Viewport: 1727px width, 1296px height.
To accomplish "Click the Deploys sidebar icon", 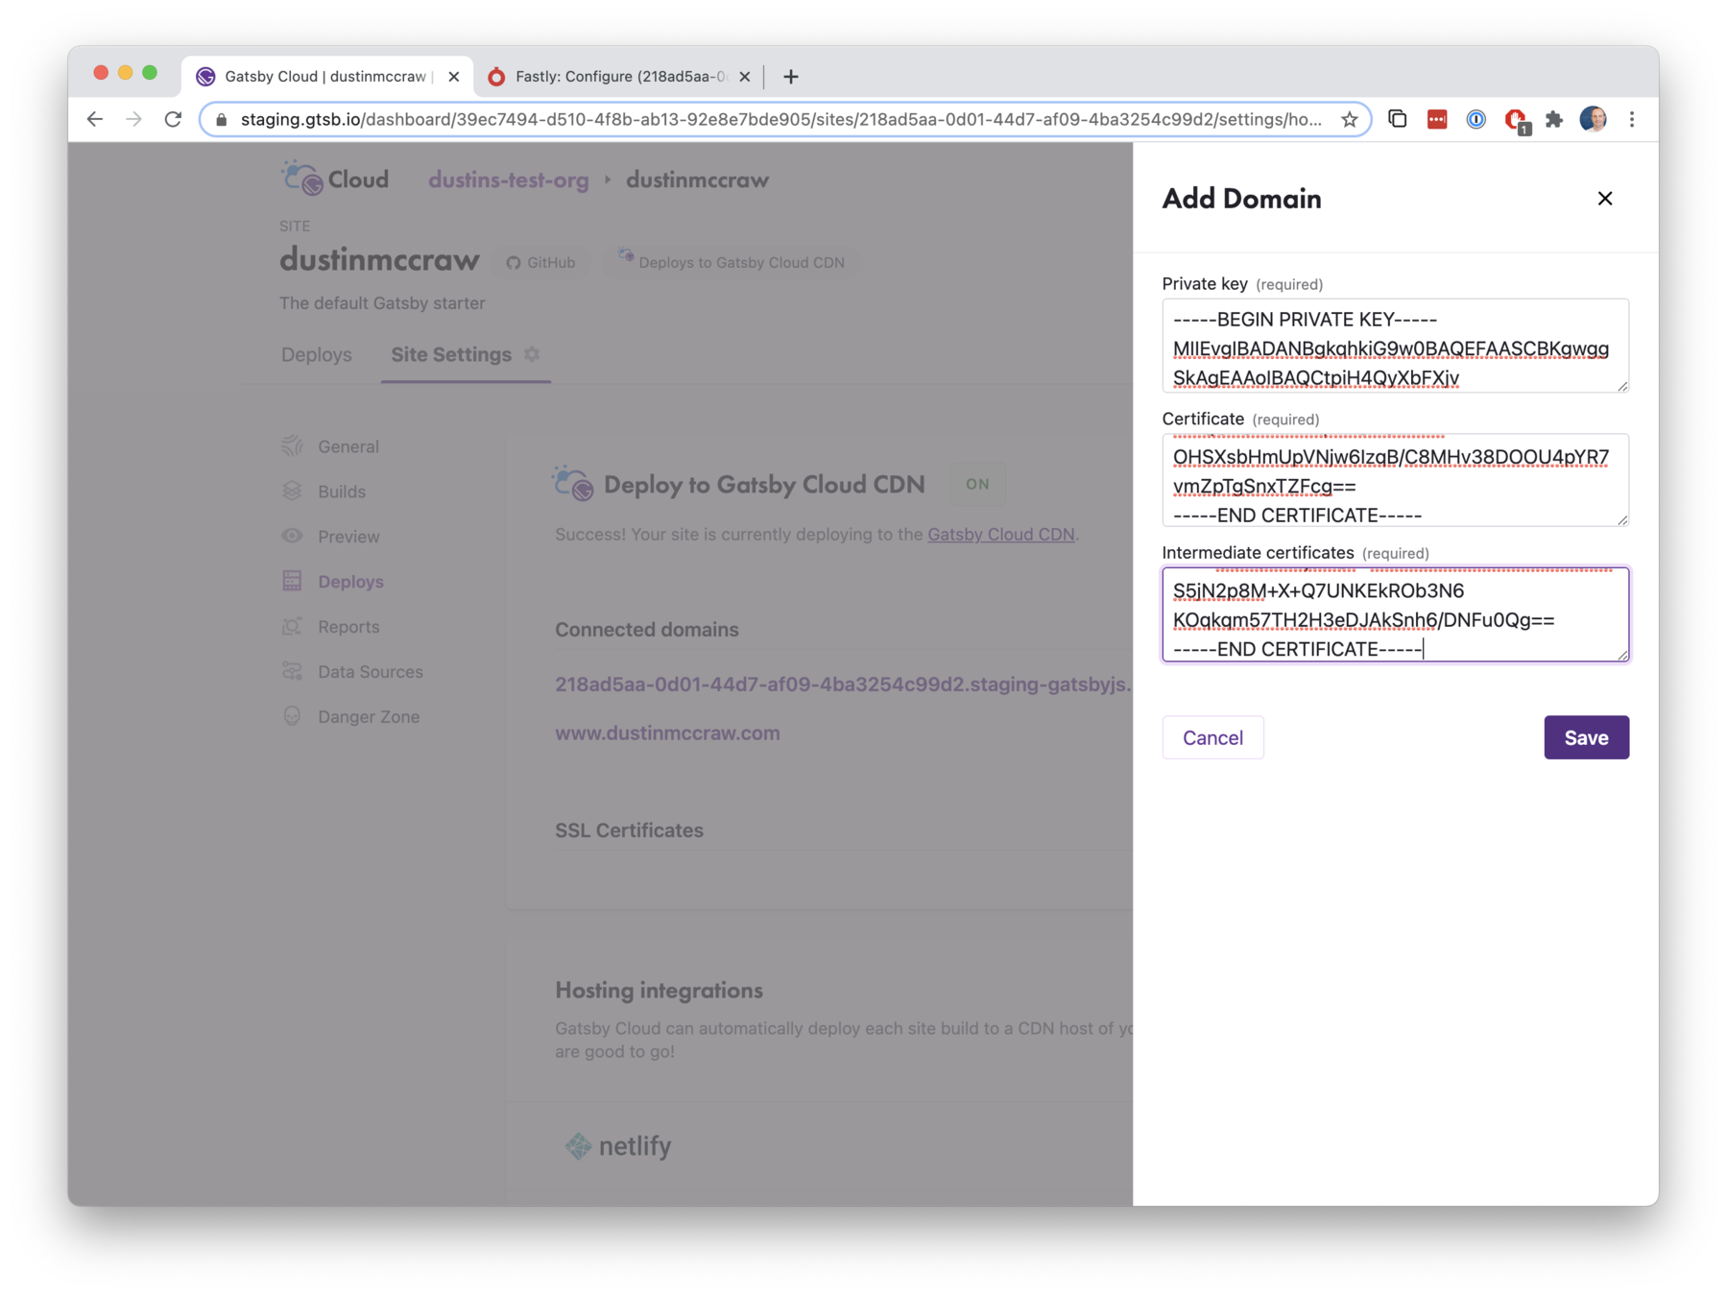I will [292, 581].
